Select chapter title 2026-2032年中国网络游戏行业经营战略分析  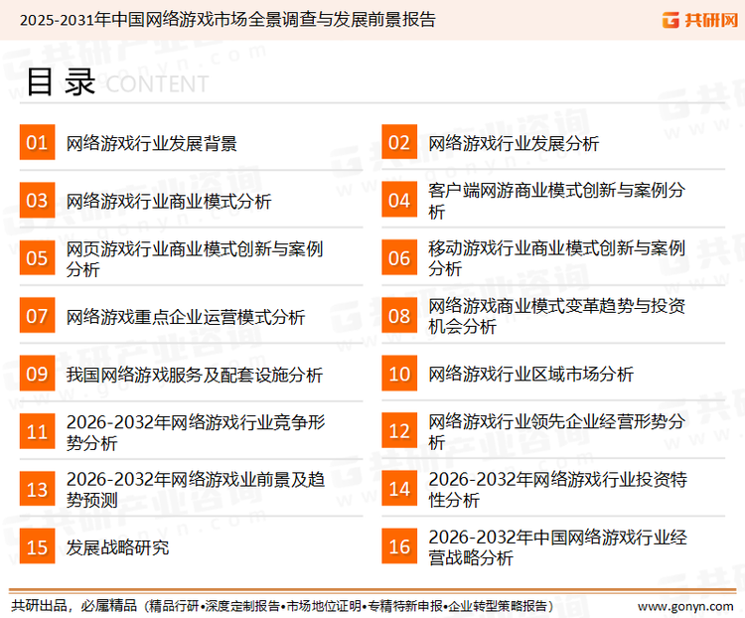pos(558,547)
